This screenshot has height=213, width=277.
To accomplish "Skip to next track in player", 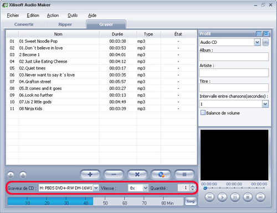I will (x=260, y=197).
